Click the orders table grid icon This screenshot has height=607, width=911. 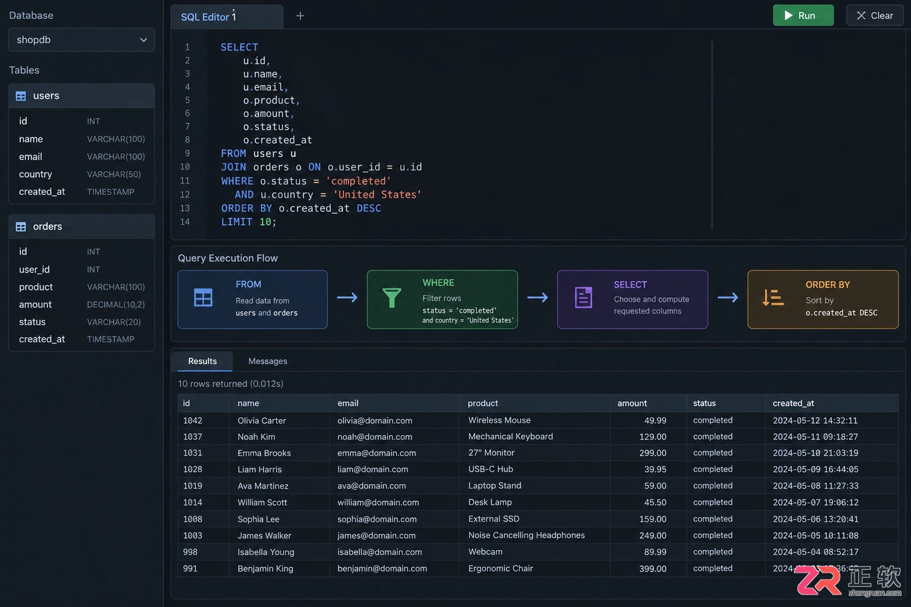point(21,227)
